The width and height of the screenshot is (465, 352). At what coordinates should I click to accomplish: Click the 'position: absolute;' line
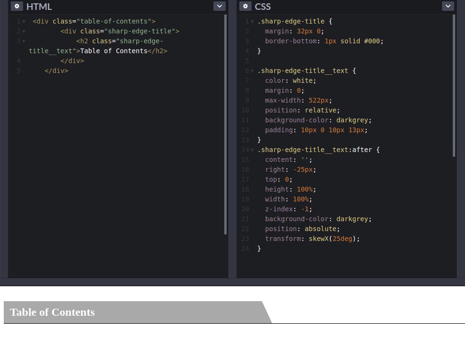point(302,229)
